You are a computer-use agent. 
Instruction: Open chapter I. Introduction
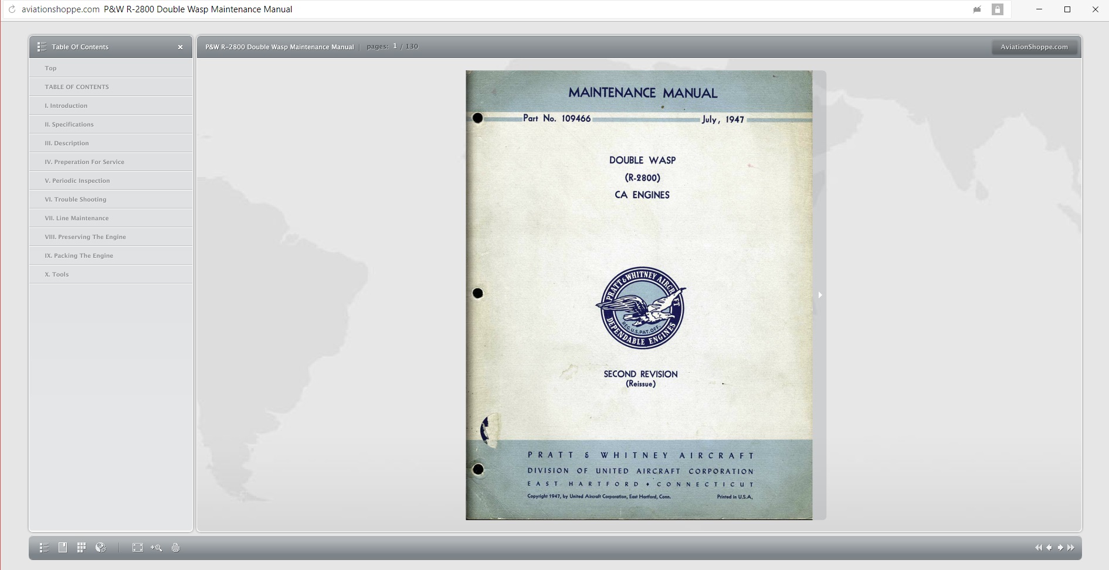point(111,105)
